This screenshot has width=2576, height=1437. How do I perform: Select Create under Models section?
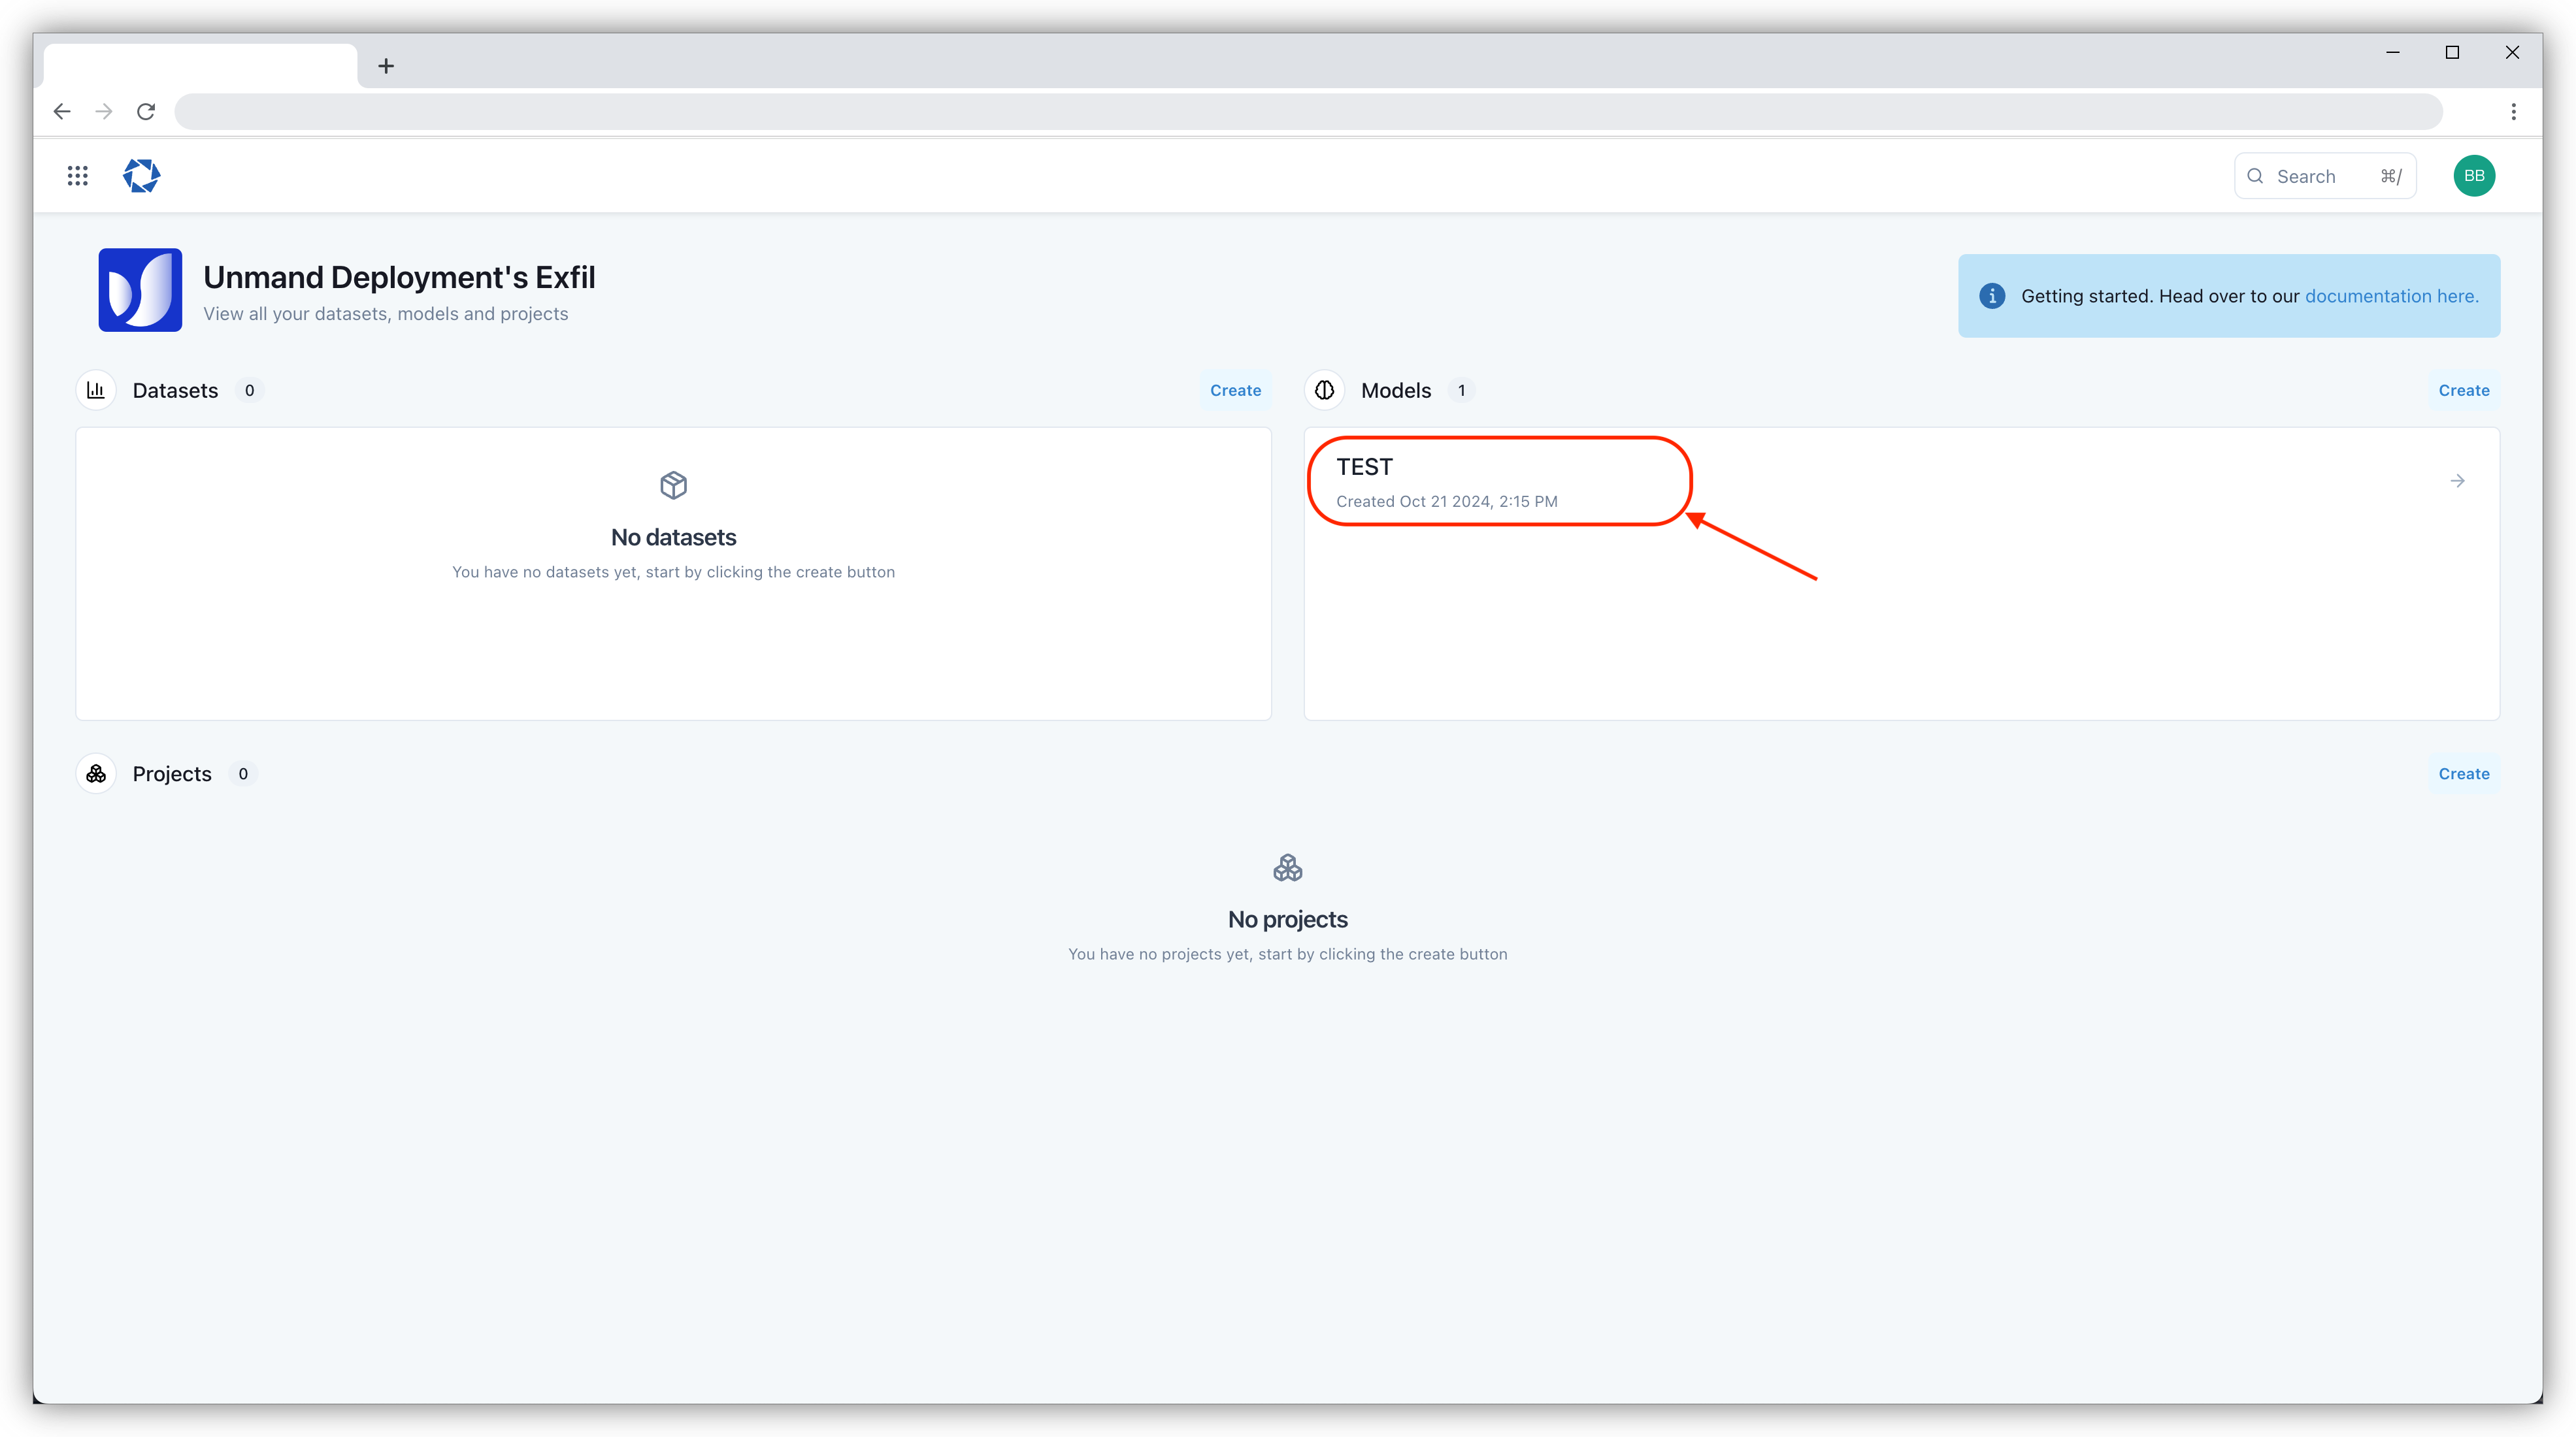click(x=2463, y=389)
